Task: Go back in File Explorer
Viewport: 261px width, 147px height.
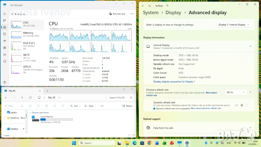Action: [6, 98]
